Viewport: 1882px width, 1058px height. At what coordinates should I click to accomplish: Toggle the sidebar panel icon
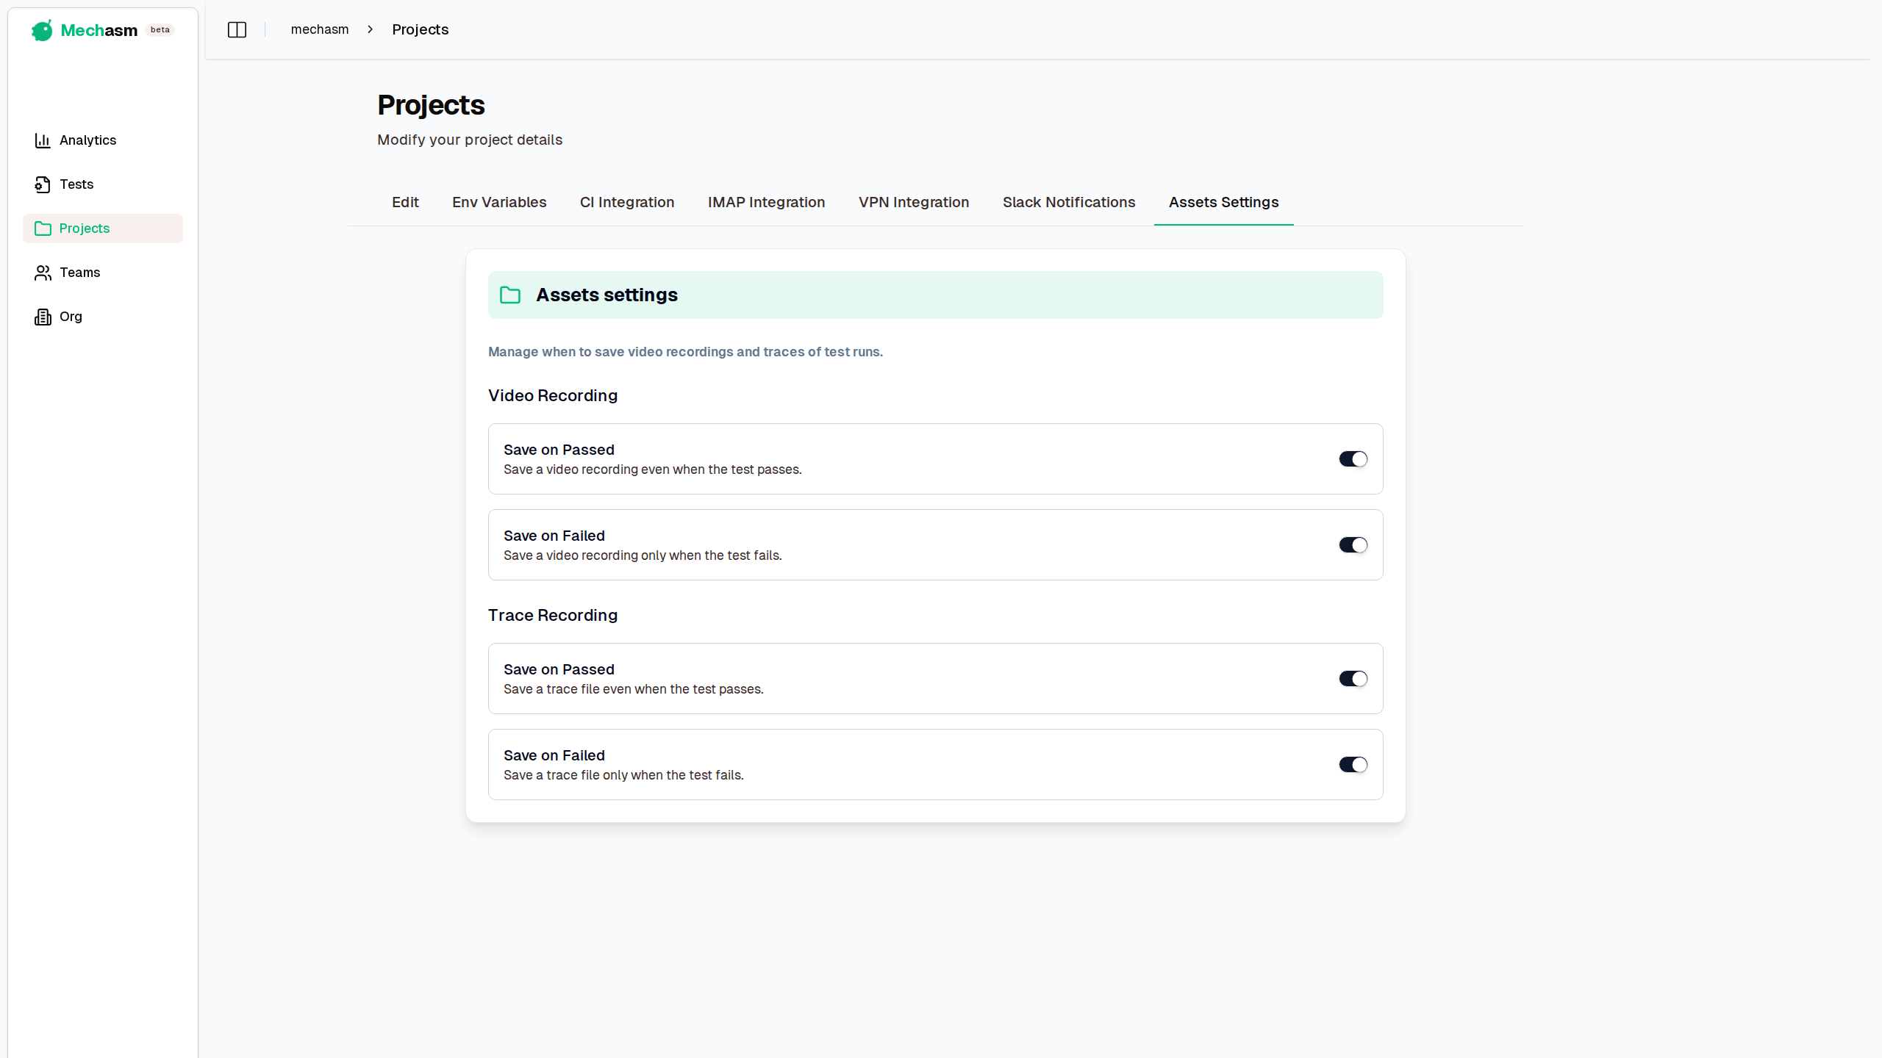237,29
